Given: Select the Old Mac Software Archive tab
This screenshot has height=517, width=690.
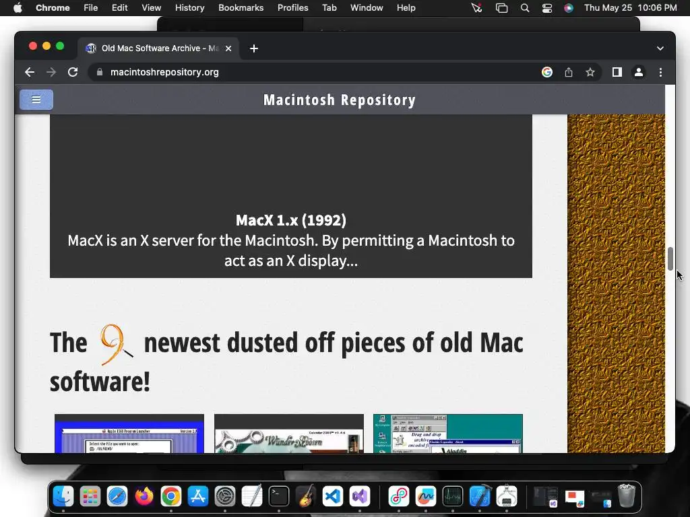Looking at the screenshot, I should [158, 48].
